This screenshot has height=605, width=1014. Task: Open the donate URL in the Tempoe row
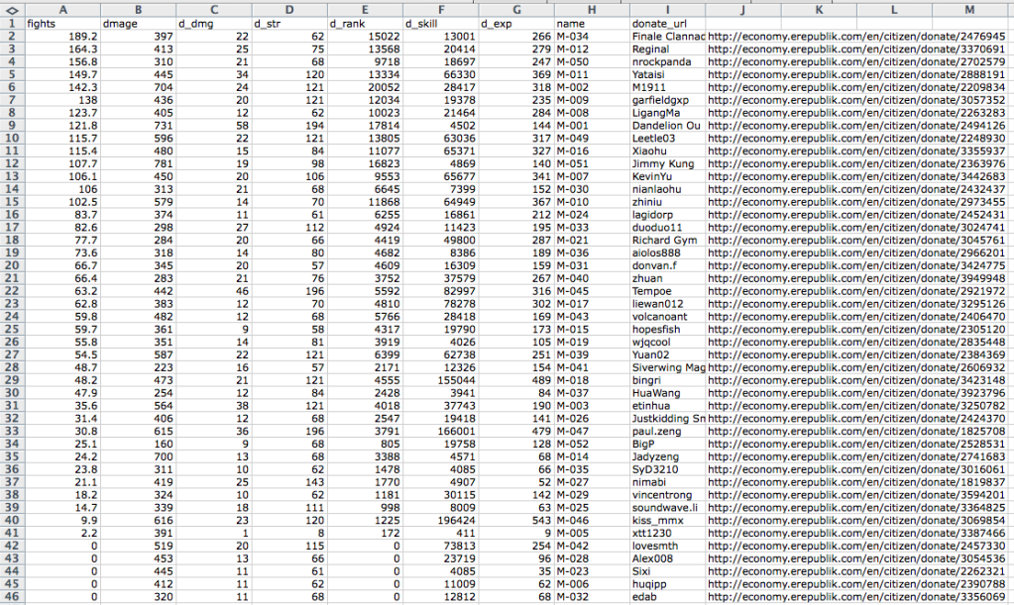click(x=856, y=291)
